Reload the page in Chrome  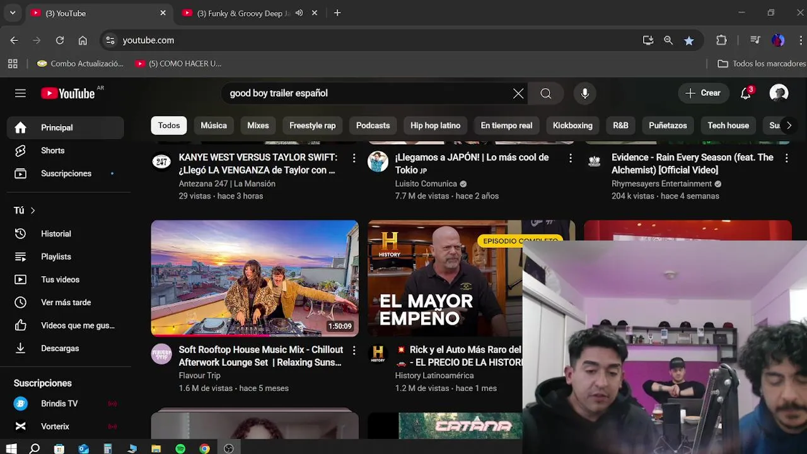point(60,40)
